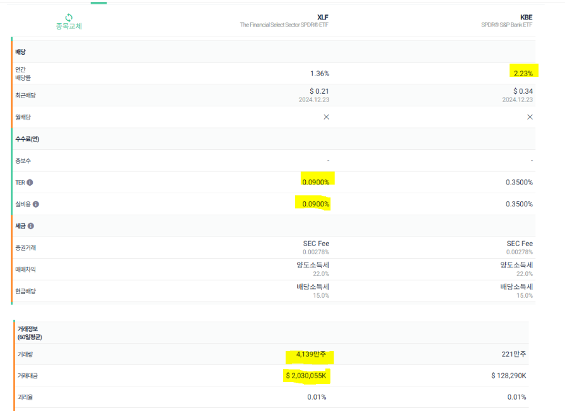The height and width of the screenshot is (411, 565).
Task: Click the 매매차익 row label
Action: 26,269
